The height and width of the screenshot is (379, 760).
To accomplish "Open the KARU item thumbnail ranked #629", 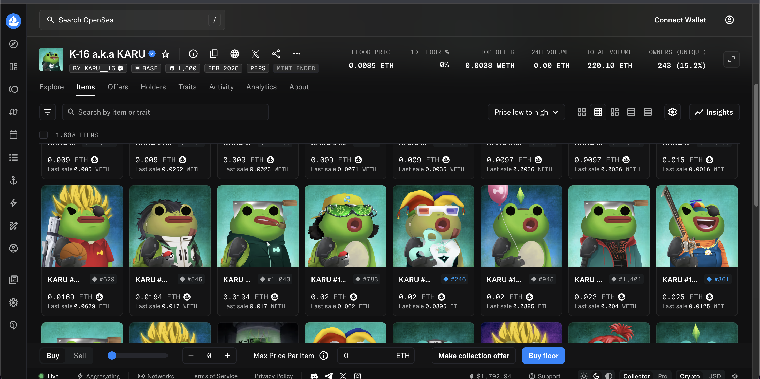I will [x=82, y=226].
